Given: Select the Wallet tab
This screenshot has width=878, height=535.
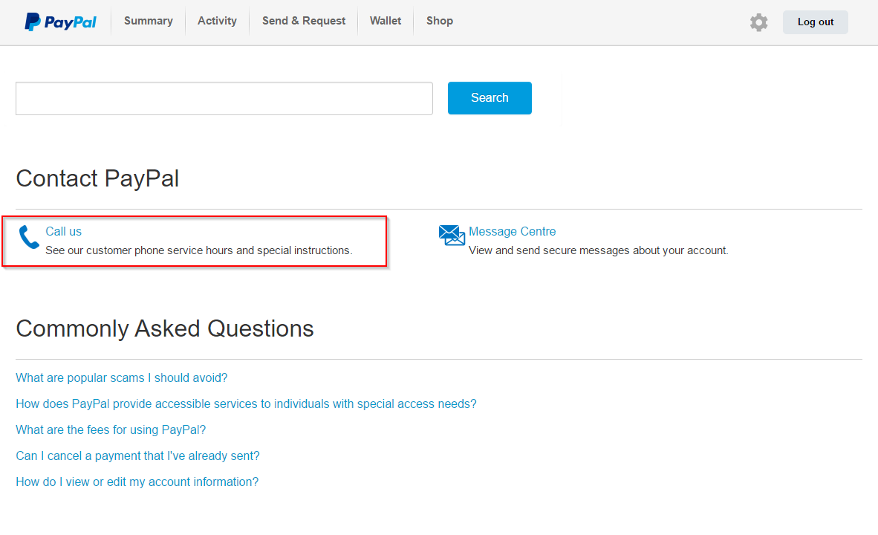Looking at the screenshot, I should 386,21.
